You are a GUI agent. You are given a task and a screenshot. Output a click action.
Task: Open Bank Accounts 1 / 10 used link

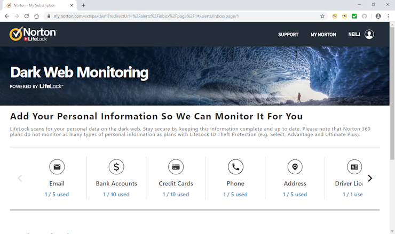click(116, 195)
